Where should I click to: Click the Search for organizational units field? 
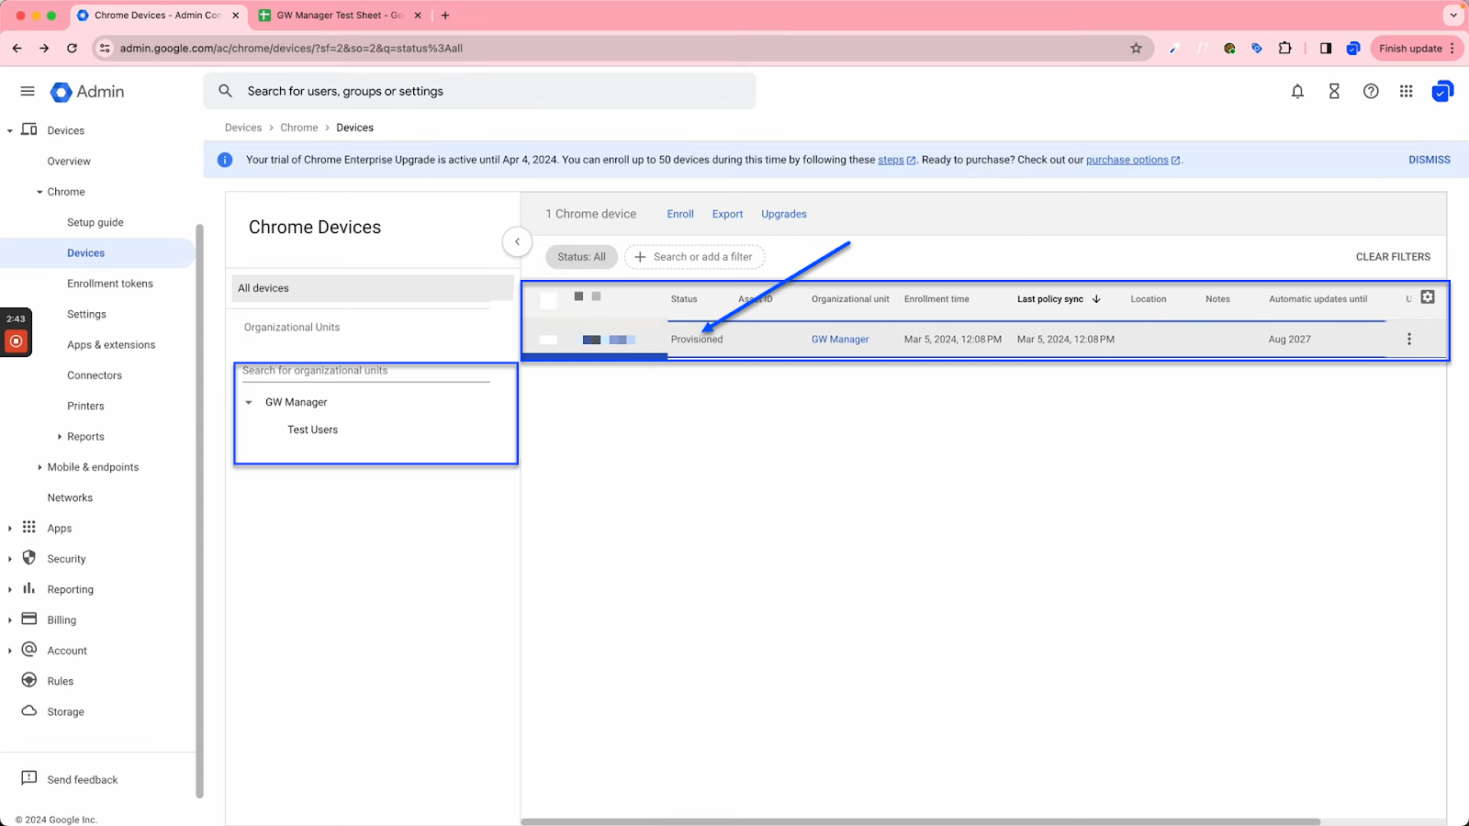(365, 372)
